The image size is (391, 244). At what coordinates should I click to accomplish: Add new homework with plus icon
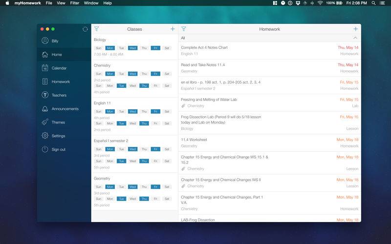point(356,29)
